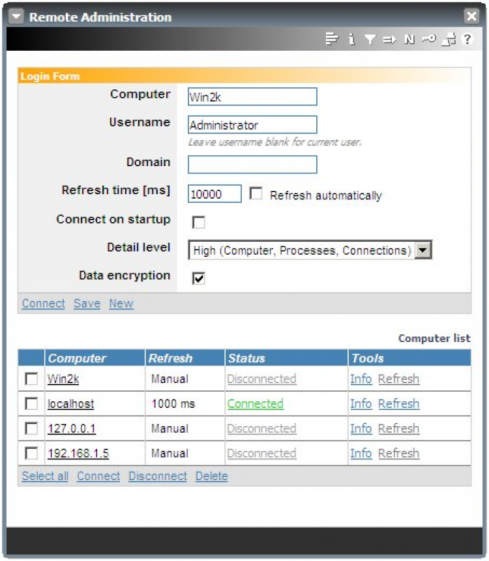Open the info 'i' toolbar icon
The image size is (489, 561).
coord(351,38)
